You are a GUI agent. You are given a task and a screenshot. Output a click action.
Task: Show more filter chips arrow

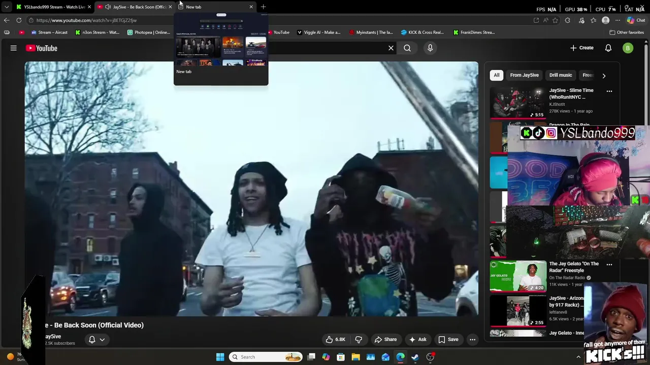[604, 76]
